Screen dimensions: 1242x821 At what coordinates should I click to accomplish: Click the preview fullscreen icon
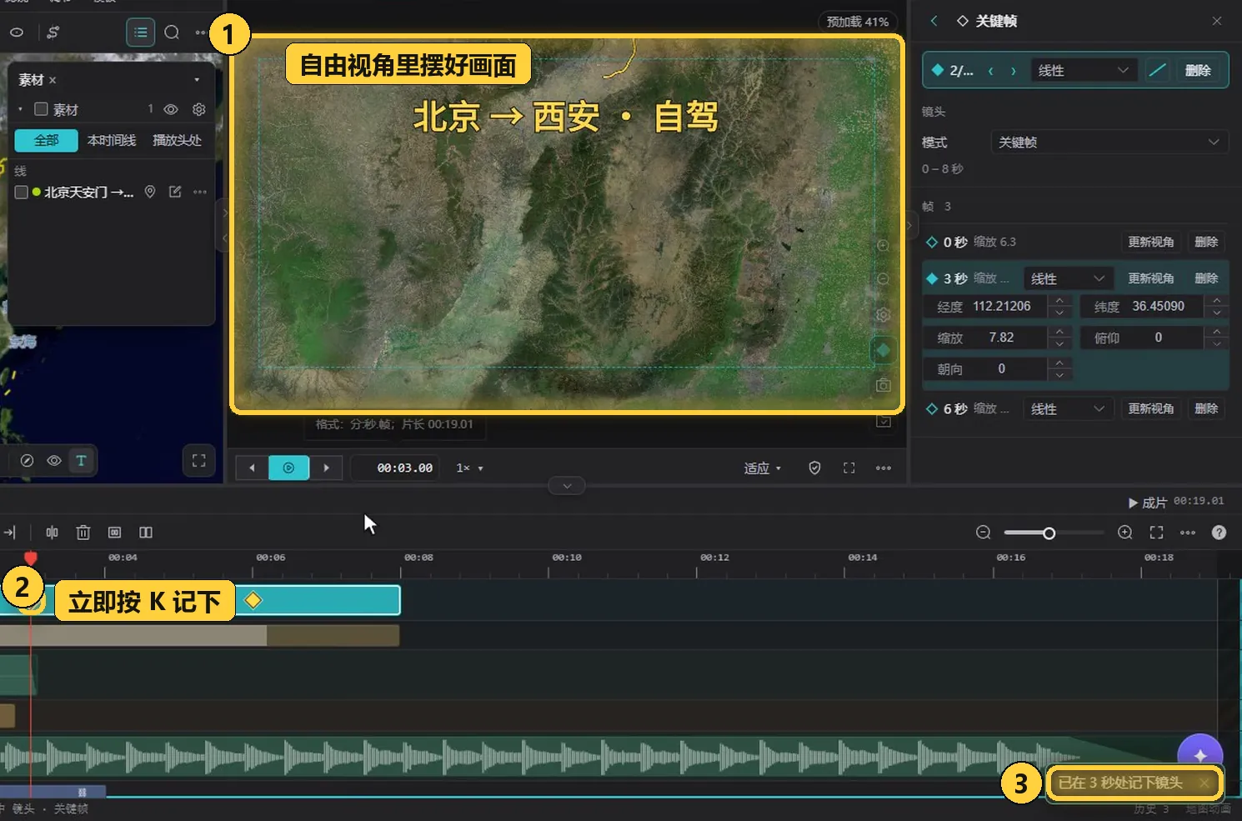849,468
